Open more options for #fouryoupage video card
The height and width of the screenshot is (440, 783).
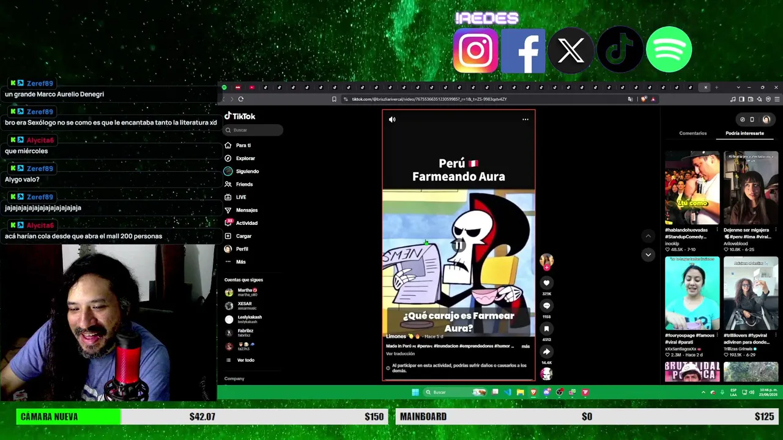(x=717, y=335)
